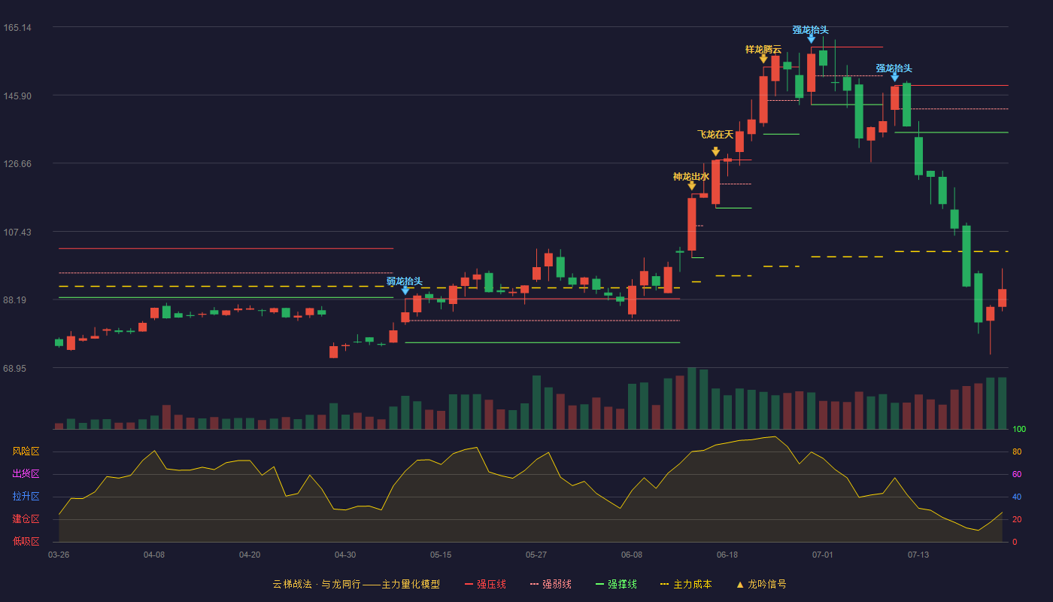Click the 145.90 price axis label
Screen dimensions: 1053x602
[x=17, y=96]
